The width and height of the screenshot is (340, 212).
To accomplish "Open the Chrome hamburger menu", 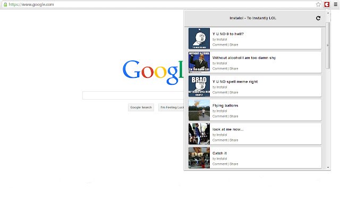I will (x=335, y=4).
